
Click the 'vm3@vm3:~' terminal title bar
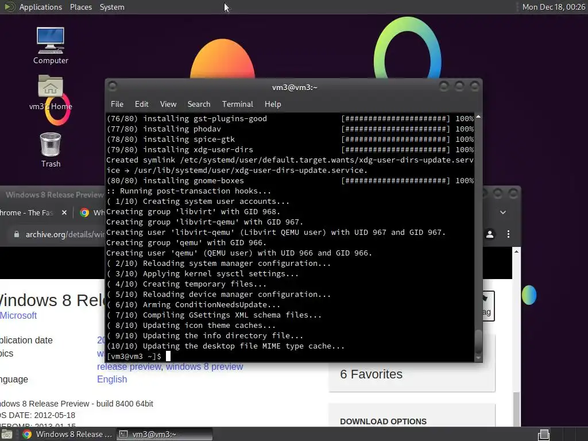tap(295, 87)
